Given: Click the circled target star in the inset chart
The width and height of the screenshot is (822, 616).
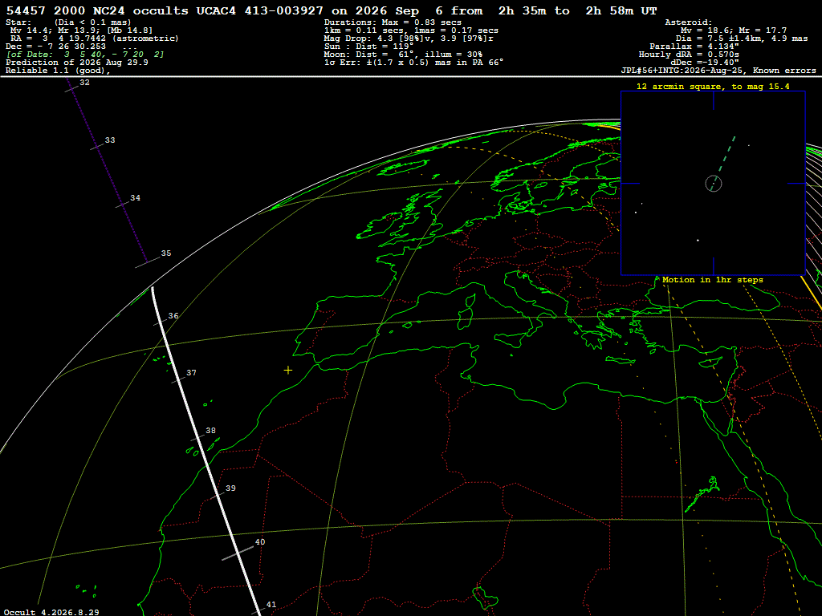Looking at the screenshot, I should click(x=714, y=184).
